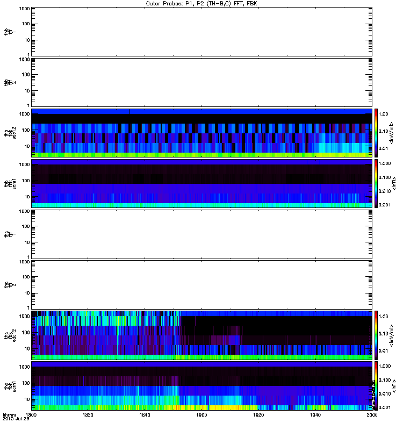Click the "1920" time axis label

pos(258,414)
